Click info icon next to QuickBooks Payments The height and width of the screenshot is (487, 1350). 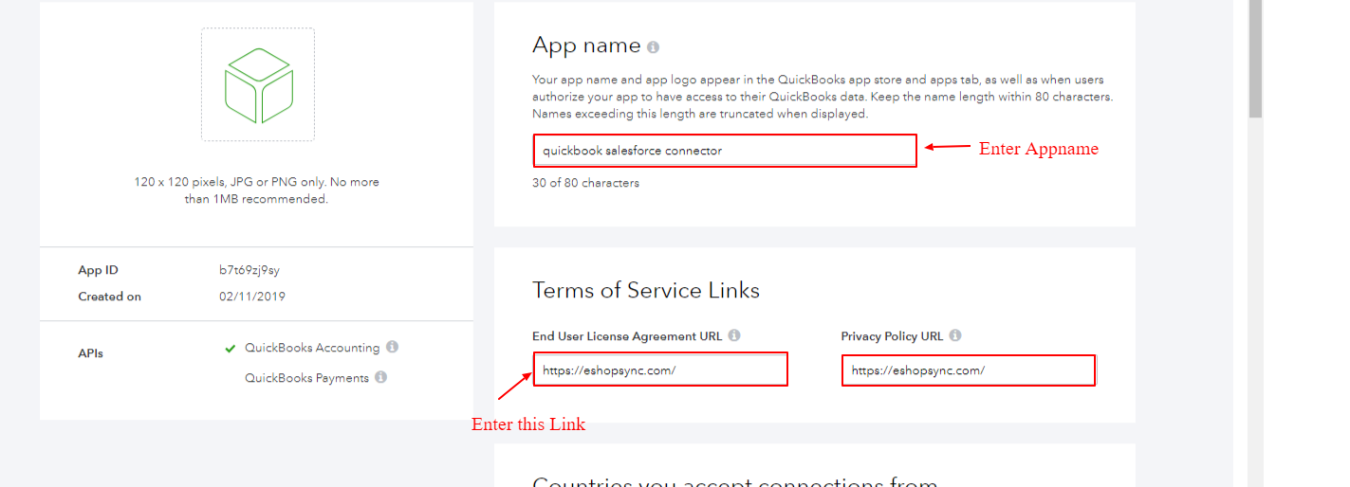[x=380, y=377]
